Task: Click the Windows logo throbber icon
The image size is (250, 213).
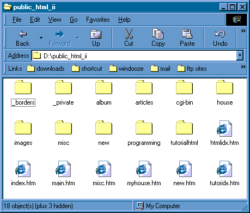Action: tap(236, 20)
